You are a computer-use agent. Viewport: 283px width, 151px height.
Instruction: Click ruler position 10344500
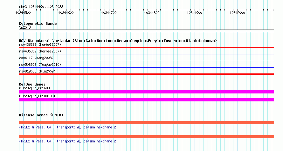(x=23, y=13)
